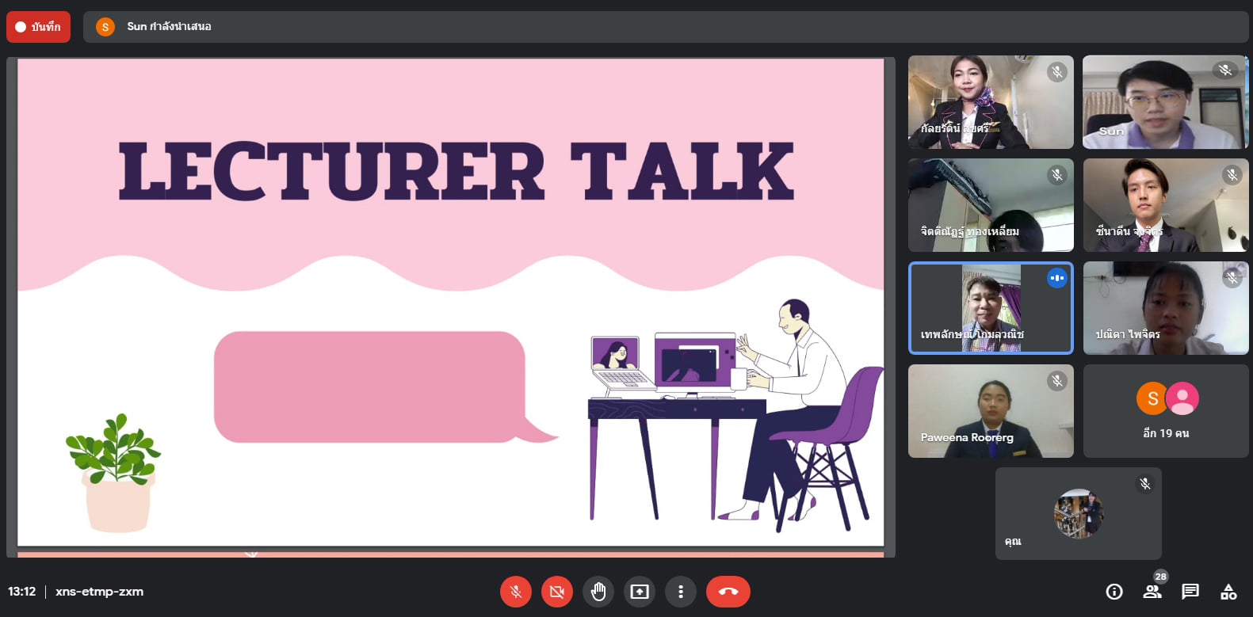
Task: Click the LECTURER TALK presentation slide
Action: (450, 303)
